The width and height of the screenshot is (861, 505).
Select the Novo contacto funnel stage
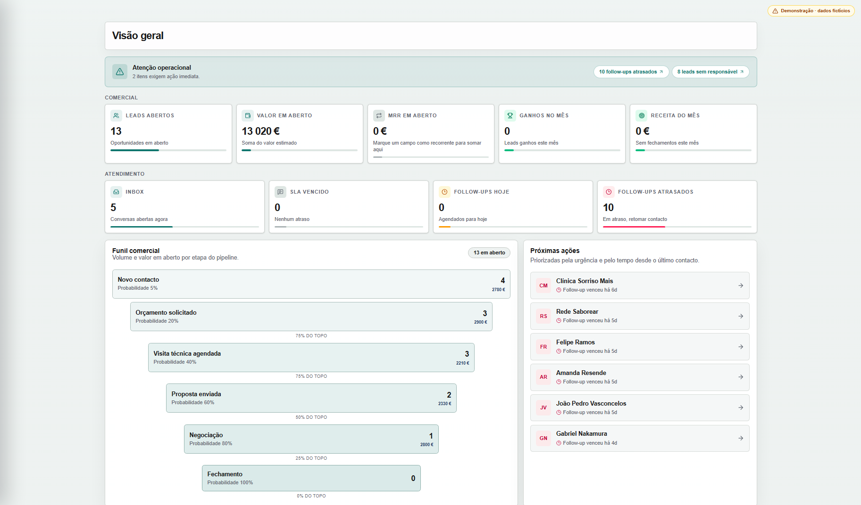point(311,284)
